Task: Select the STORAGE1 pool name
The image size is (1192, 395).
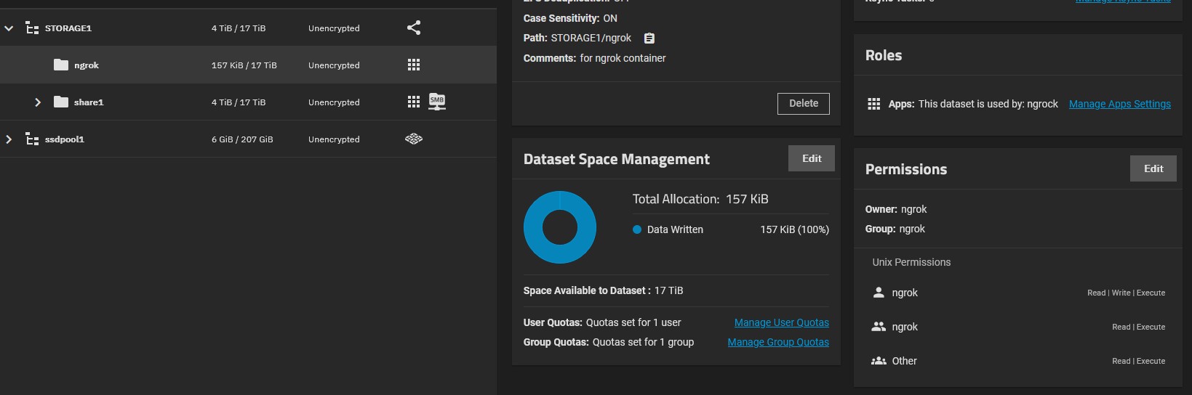Action: [68, 28]
